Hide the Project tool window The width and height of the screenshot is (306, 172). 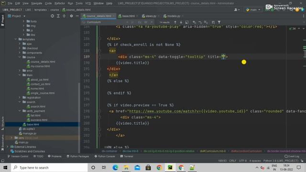[x=77, y=16]
